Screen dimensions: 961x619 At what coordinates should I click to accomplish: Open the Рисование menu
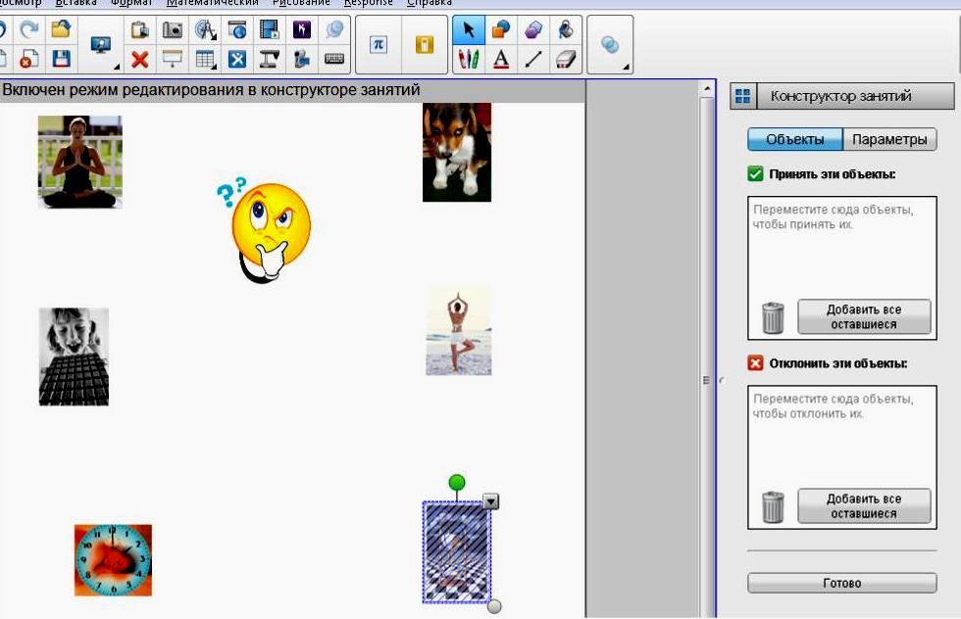point(301,3)
